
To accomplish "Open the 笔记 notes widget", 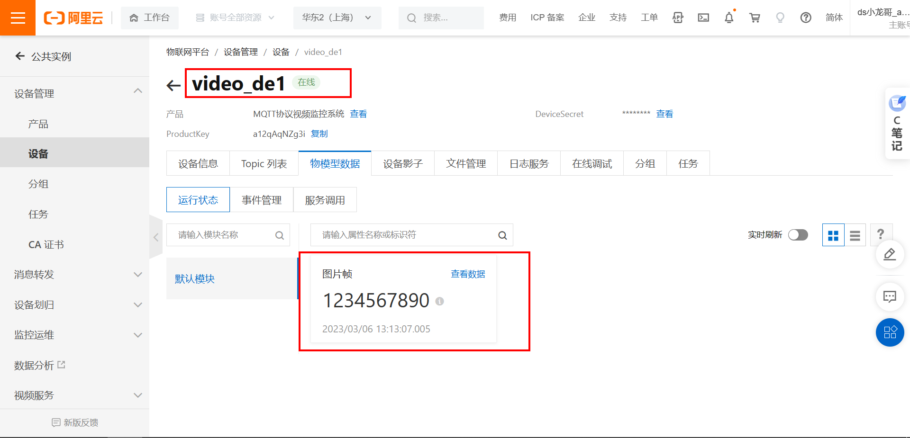I will point(897,123).
